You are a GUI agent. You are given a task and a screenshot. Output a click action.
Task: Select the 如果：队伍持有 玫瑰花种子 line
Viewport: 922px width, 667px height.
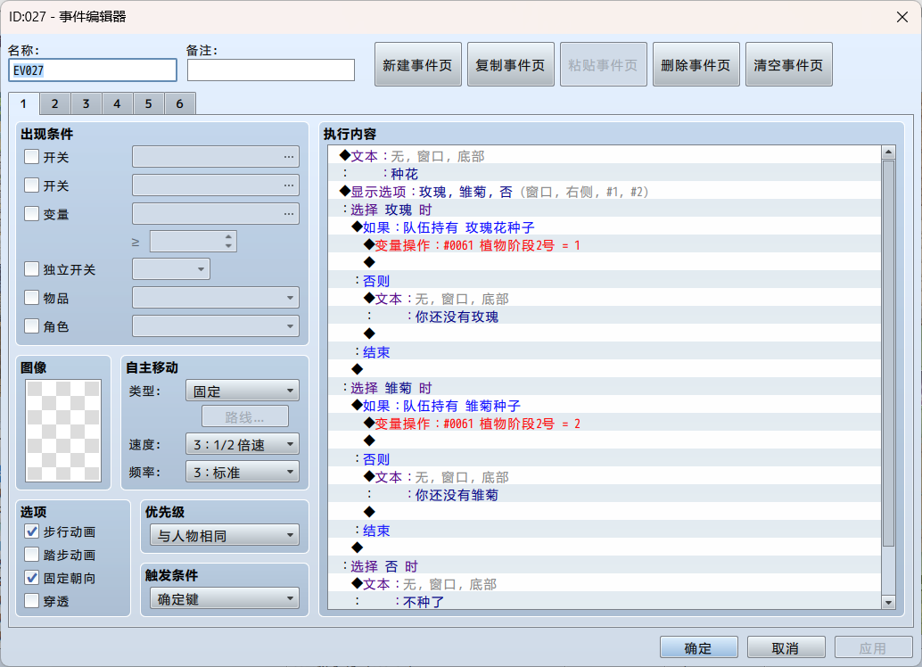[x=605, y=227]
